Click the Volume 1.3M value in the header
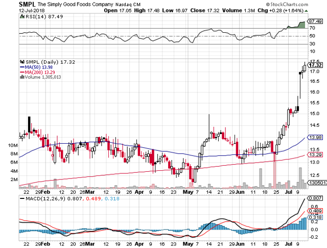The width and height of the screenshot is (327, 248). (x=239, y=10)
